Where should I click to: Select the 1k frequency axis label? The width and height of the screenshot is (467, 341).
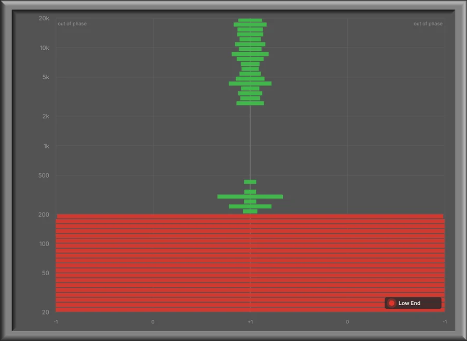click(46, 146)
